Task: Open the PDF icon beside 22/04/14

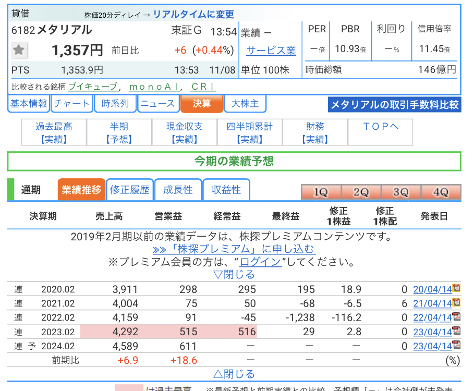Action: (x=456, y=316)
